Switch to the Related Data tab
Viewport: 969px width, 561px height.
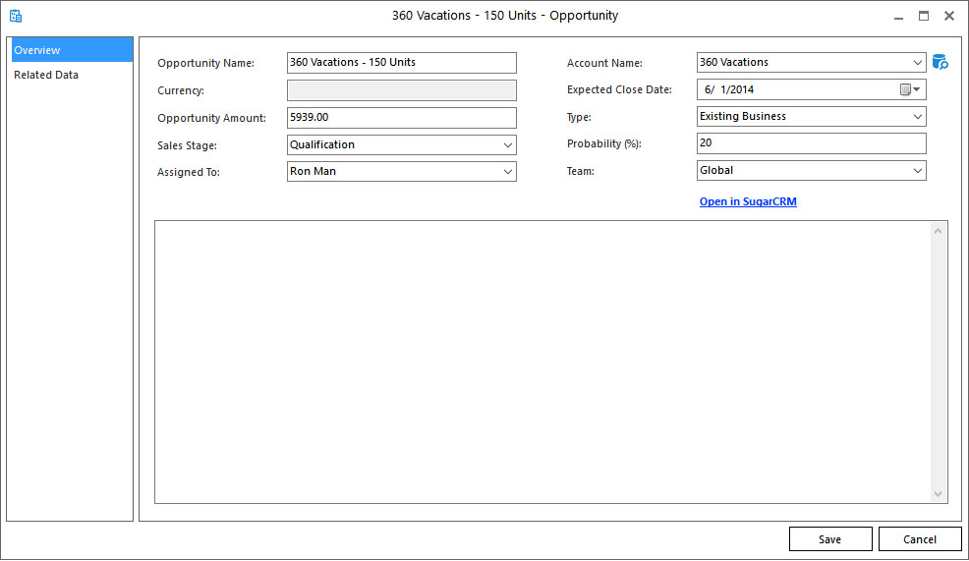pos(71,75)
